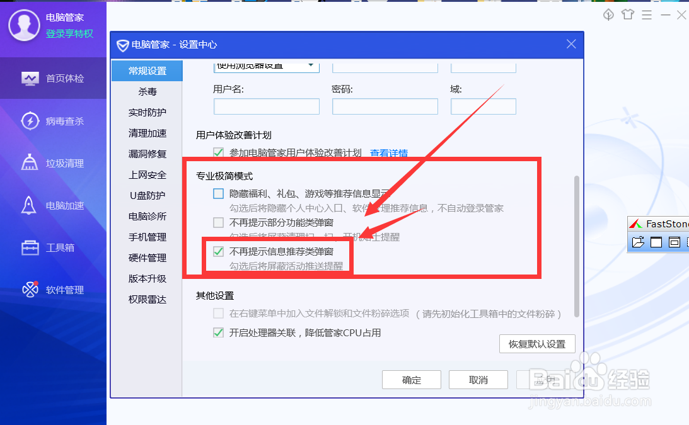This screenshot has height=425, width=689.
Task: Click the FastStone logo icon
Action: pyautogui.click(x=636, y=224)
